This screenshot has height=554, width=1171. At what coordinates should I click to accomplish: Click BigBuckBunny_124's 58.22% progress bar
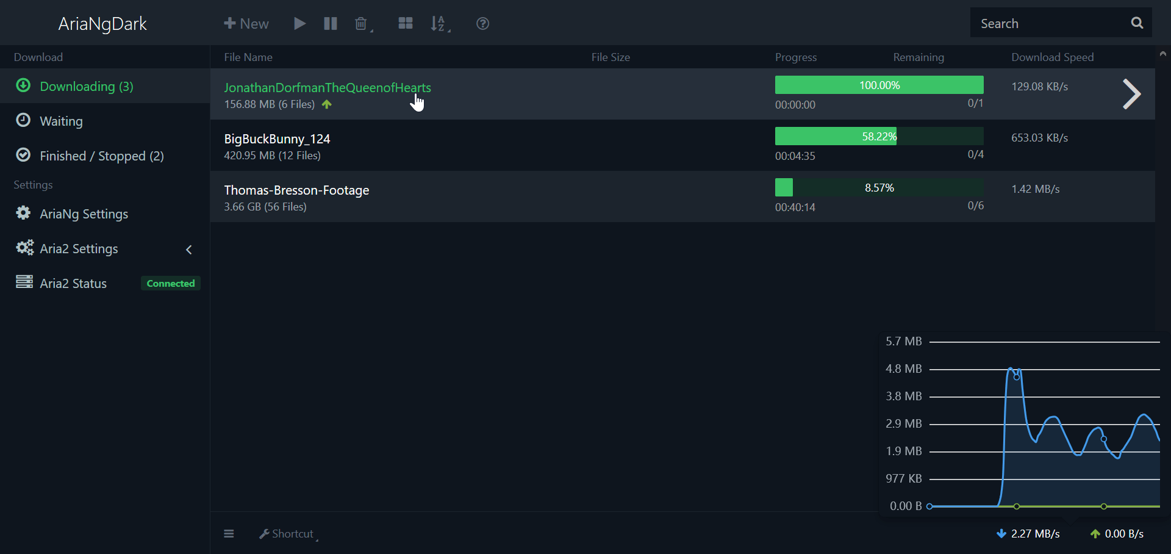(x=878, y=135)
